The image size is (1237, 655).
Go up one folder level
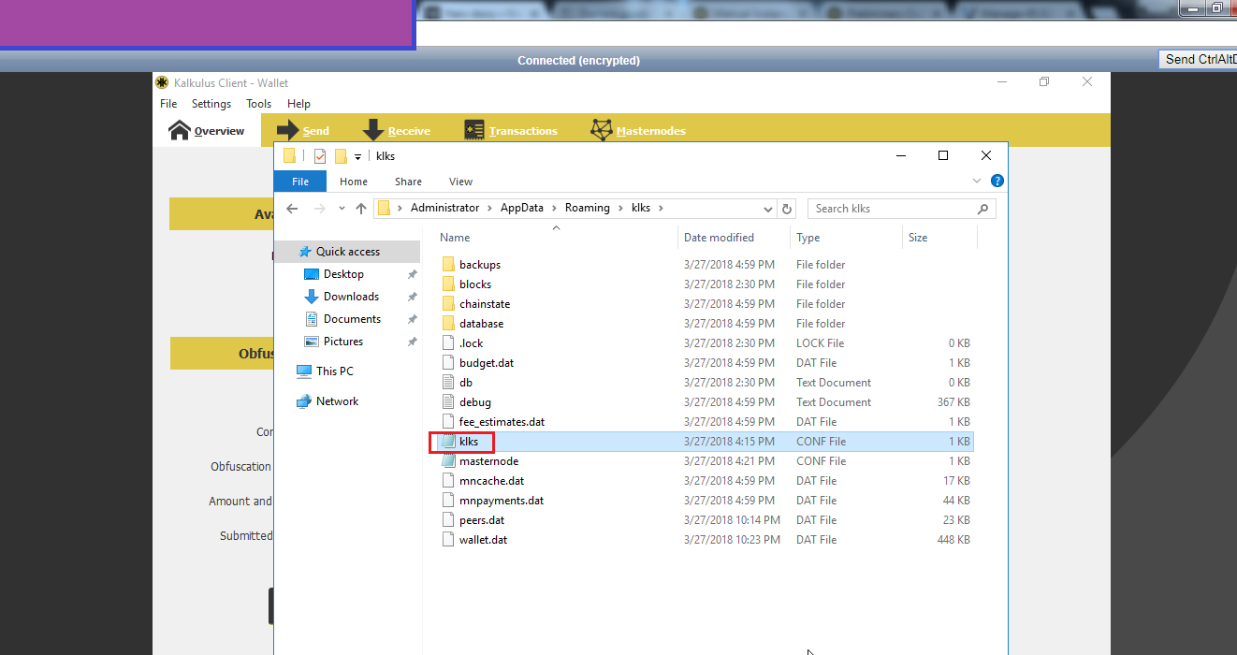click(x=361, y=209)
